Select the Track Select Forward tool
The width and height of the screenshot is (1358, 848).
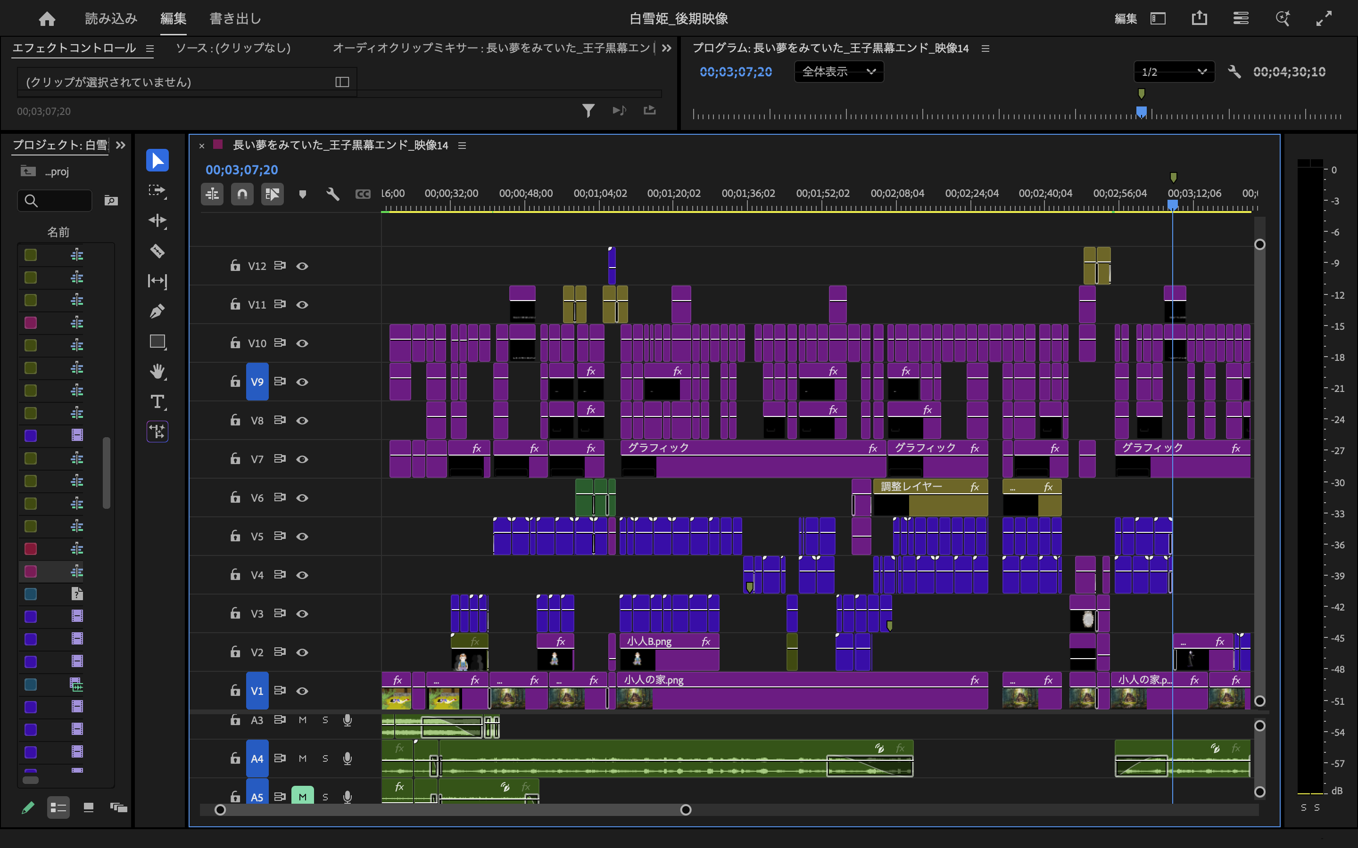coord(157,191)
